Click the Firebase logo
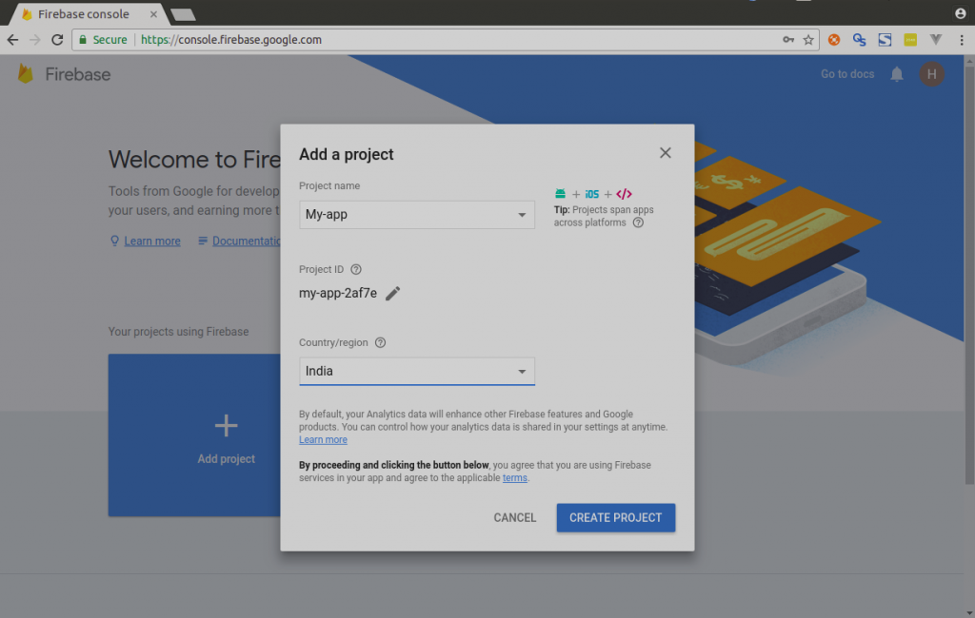975x618 pixels. [x=26, y=74]
